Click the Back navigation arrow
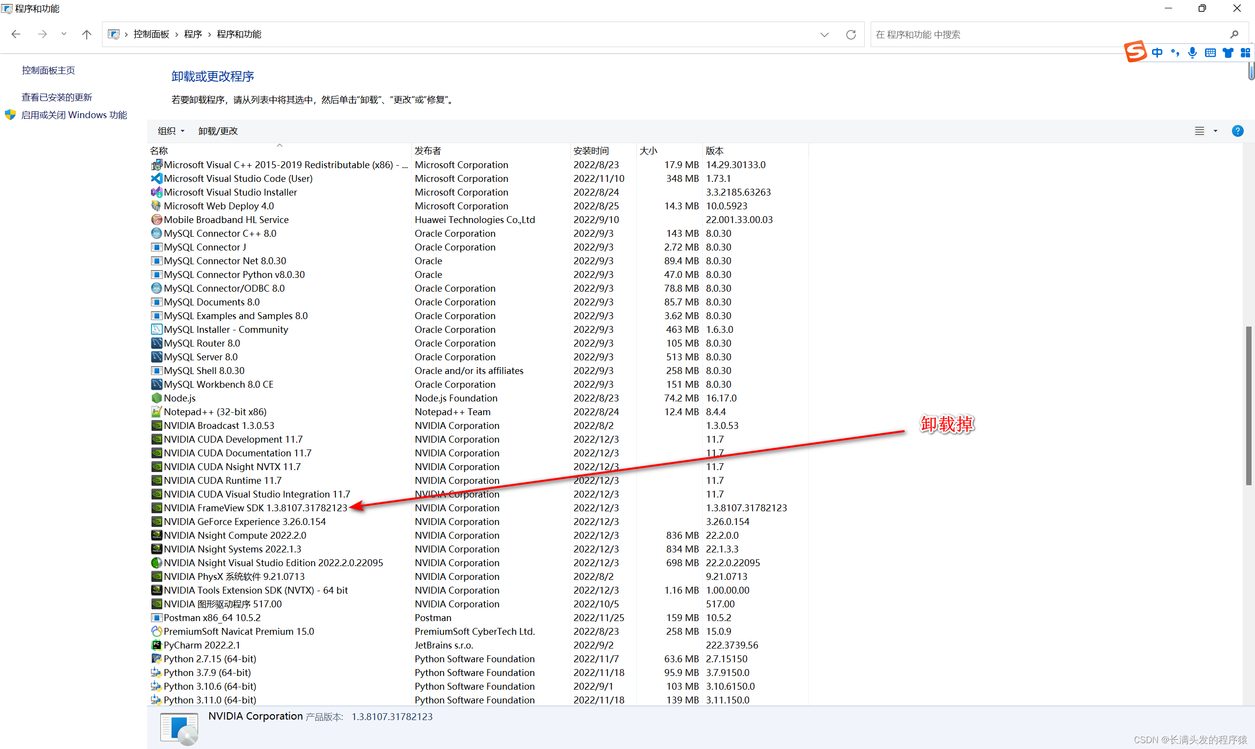Viewport: 1255px width, 749px height. pos(16,34)
